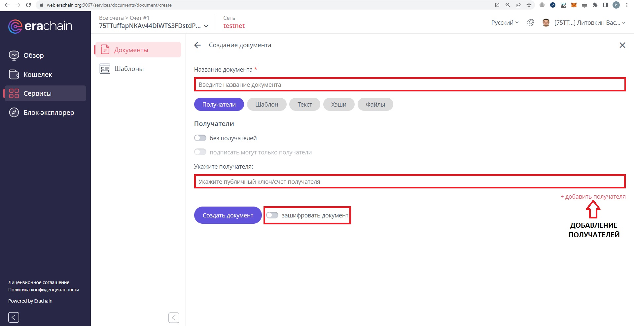Click the Erachain logo
Screen dimensions: 634x326
[x=40, y=26]
